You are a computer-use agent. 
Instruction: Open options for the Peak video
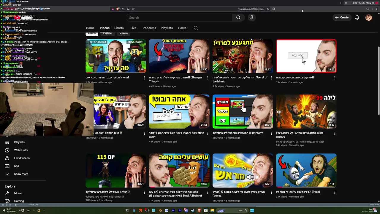point(335,192)
